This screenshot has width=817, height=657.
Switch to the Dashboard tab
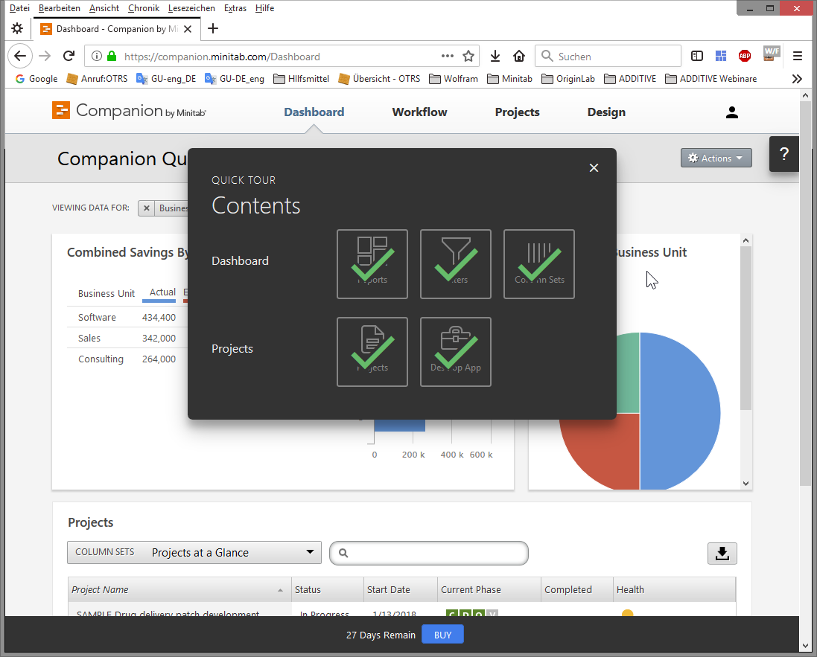point(314,112)
